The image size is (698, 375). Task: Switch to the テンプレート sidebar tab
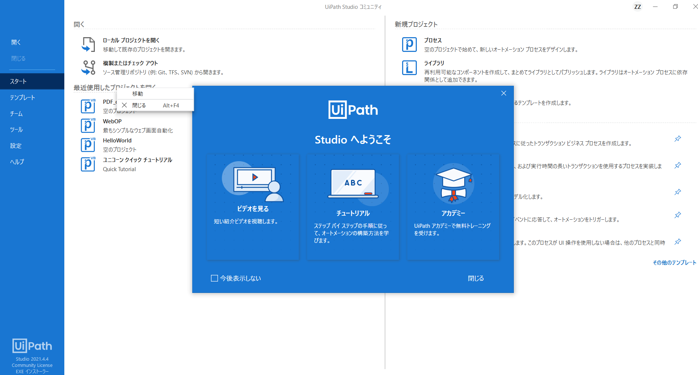22,98
